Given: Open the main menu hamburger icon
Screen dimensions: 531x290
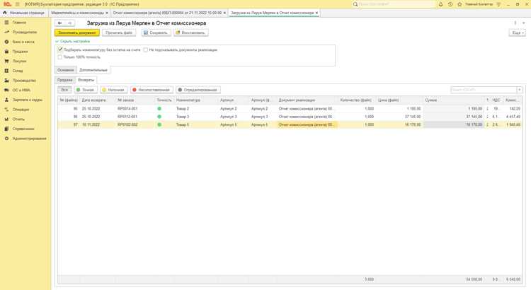Looking at the screenshot, I should point(17,4).
